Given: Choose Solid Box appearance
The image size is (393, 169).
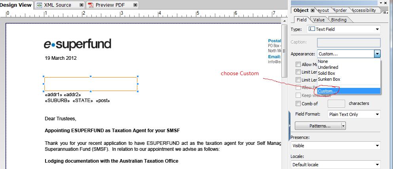Looking at the screenshot, I should click(349, 73).
